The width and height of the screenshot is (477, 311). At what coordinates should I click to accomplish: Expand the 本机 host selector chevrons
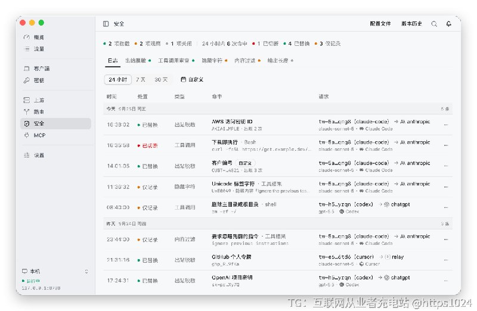click(86, 271)
